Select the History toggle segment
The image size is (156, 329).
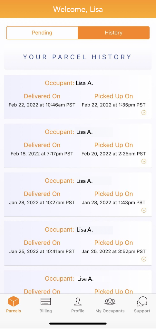114,33
